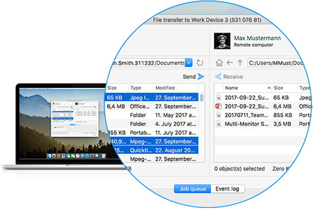
Task: Click the file icon beside Multi-Monitor S...
Action: coord(219,124)
